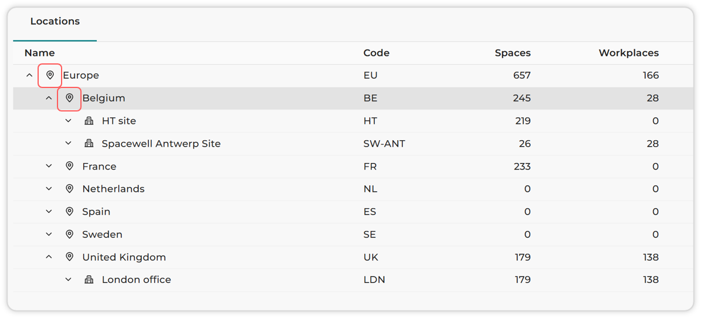Click the Workplaces column header
The image size is (701, 318).
(x=629, y=53)
